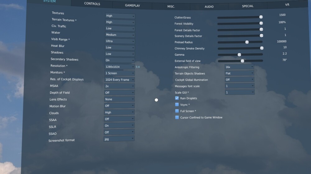Open the AUDIO tab

209,7
